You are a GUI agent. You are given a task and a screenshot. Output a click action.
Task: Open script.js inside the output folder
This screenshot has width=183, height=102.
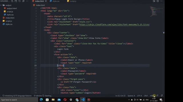10,12
